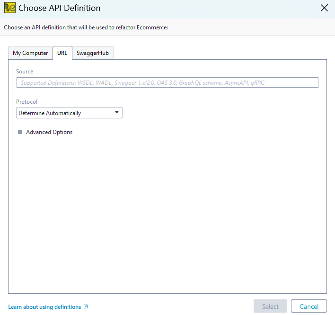Click the Choose API Definition title text
This screenshot has height=315, width=335.
pos(59,8)
